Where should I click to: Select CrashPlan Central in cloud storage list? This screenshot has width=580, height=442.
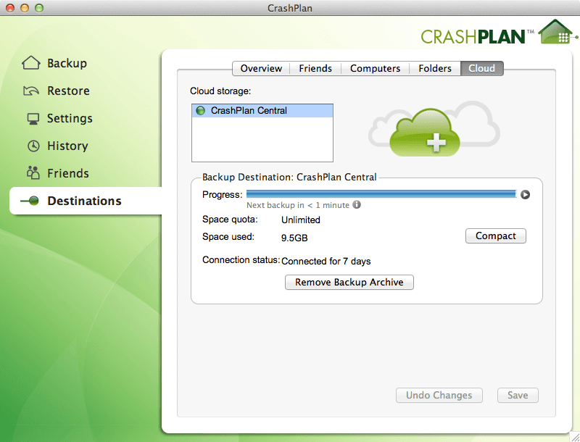[262, 110]
